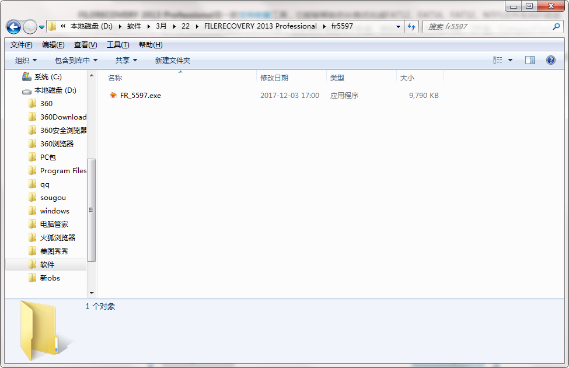Image resolution: width=569 pixels, height=368 pixels.
Task: Select 本地磁盘 (D:) in the tree
Action: pyautogui.click(x=55, y=90)
